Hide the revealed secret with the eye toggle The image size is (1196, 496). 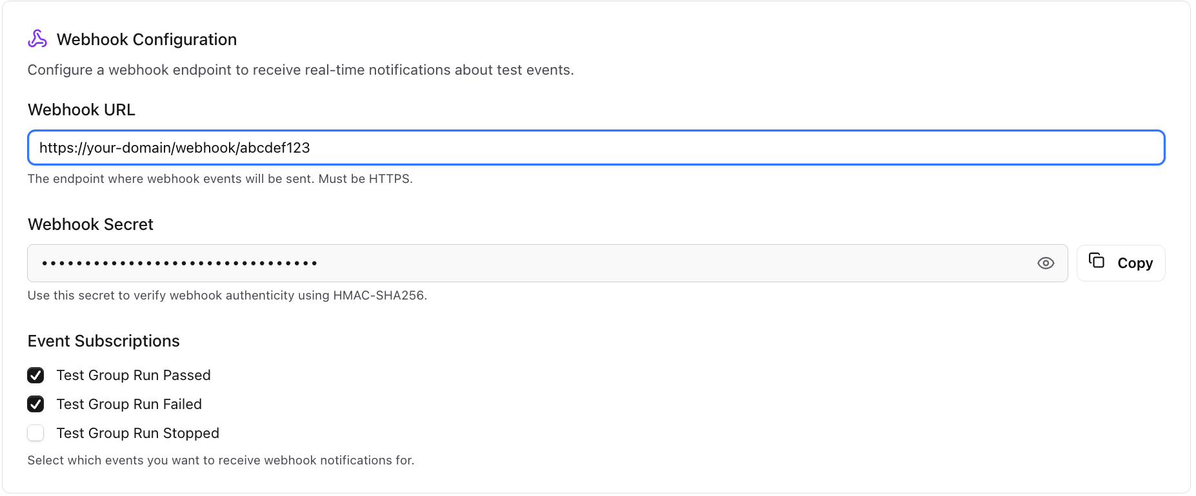tap(1046, 263)
